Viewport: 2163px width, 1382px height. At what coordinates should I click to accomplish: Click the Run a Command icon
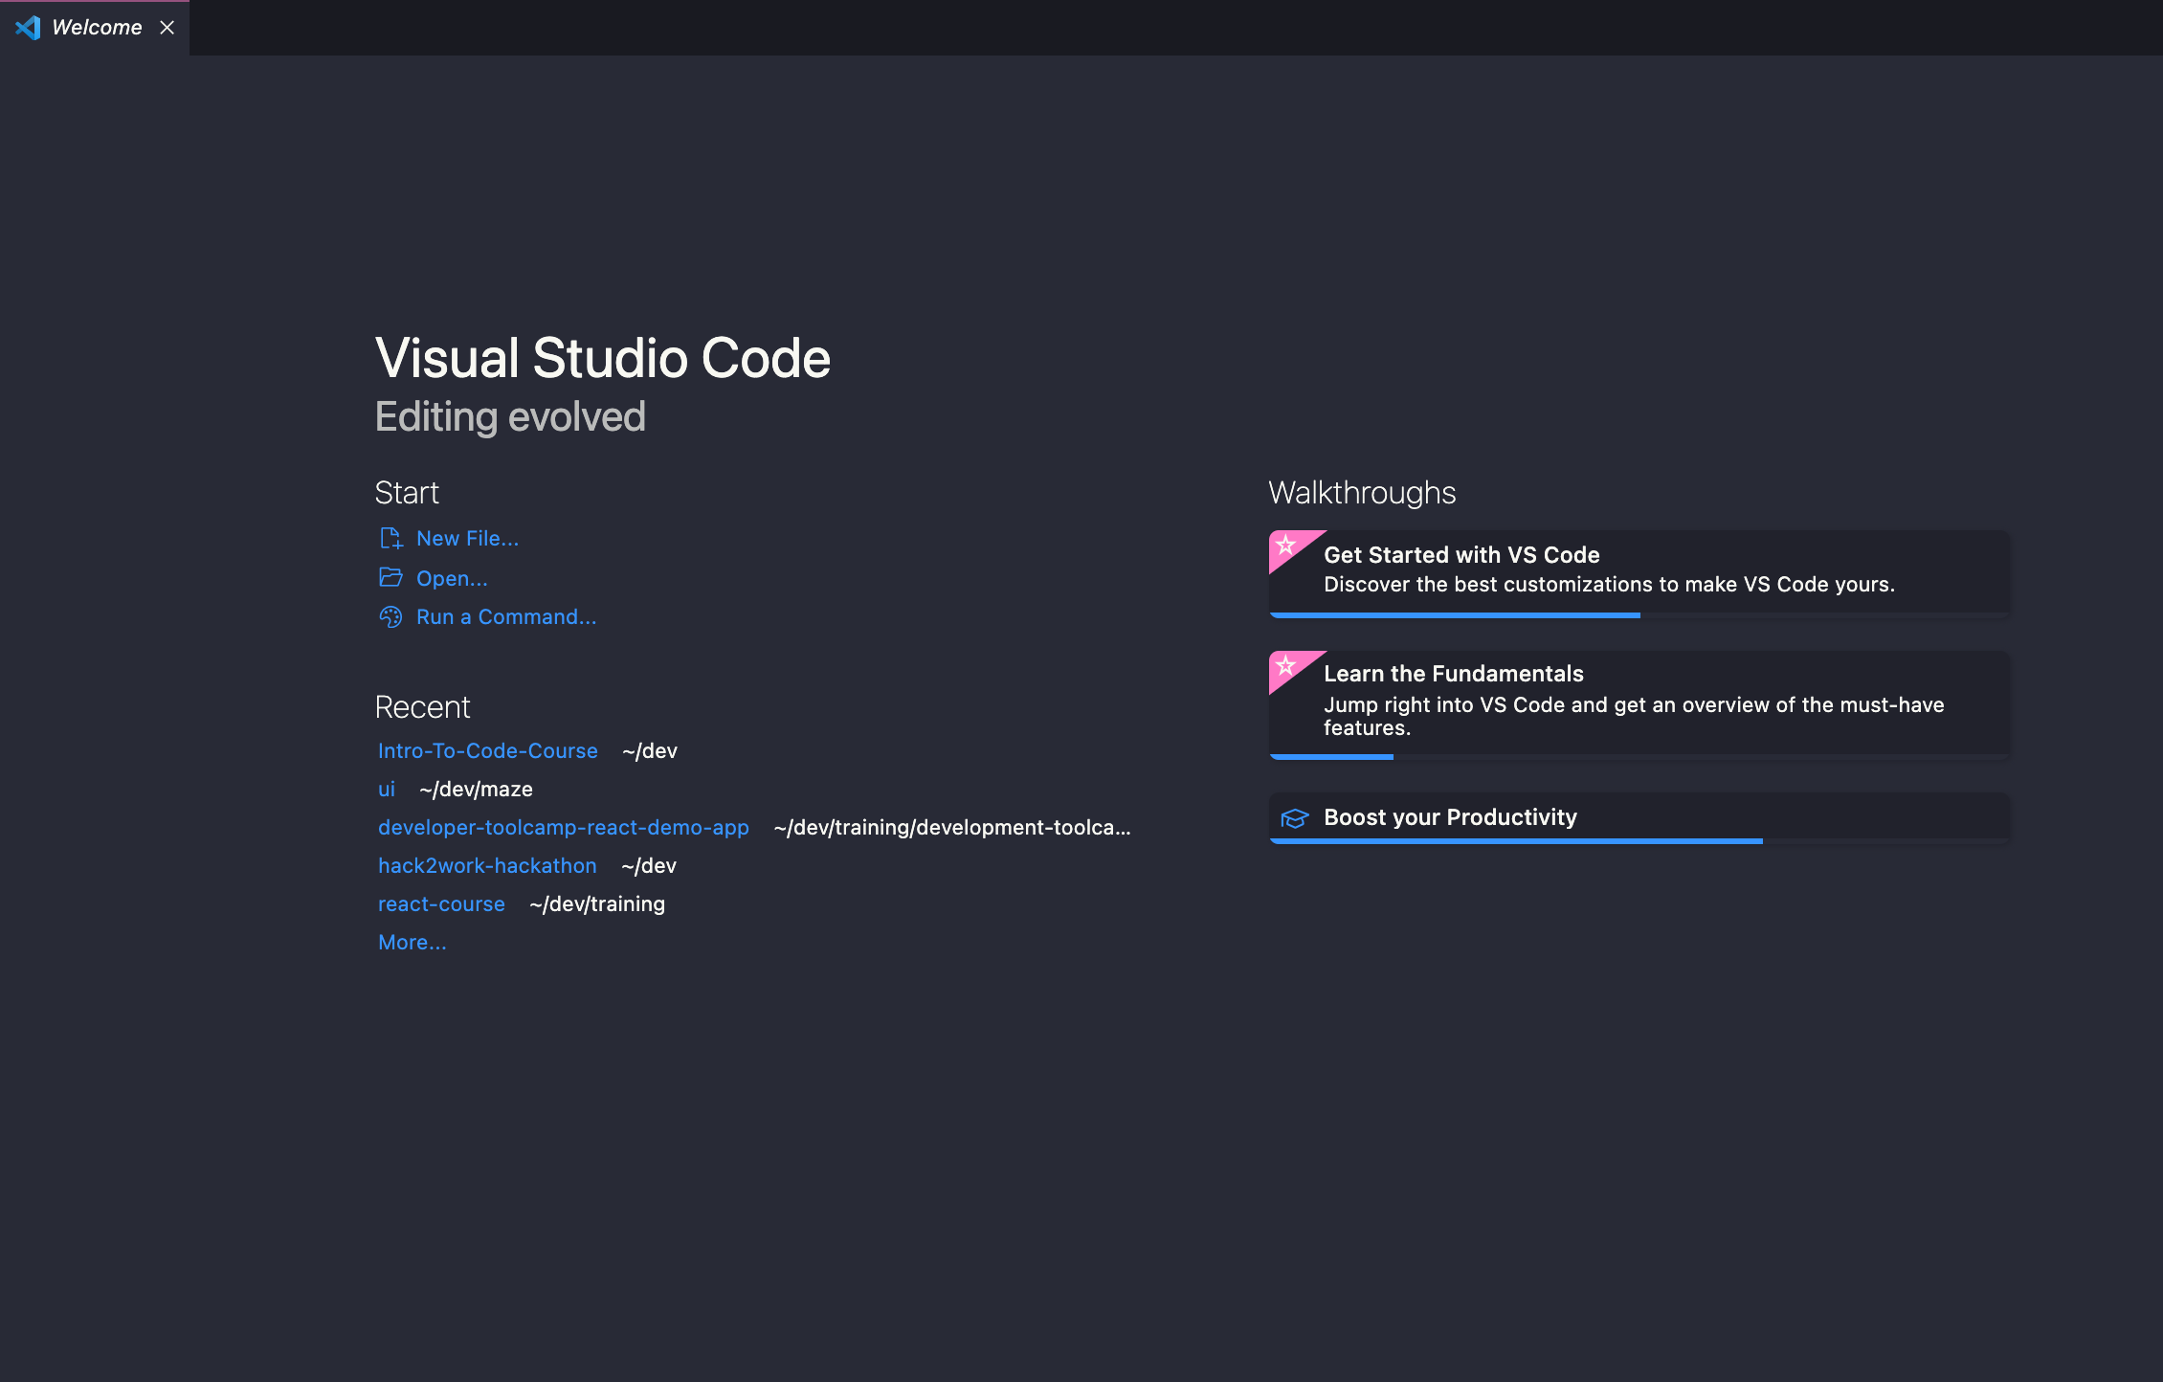coord(390,614)
